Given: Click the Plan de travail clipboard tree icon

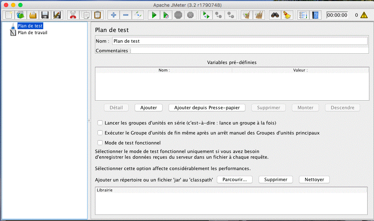Looking at the screenshot, I should 13,32.
